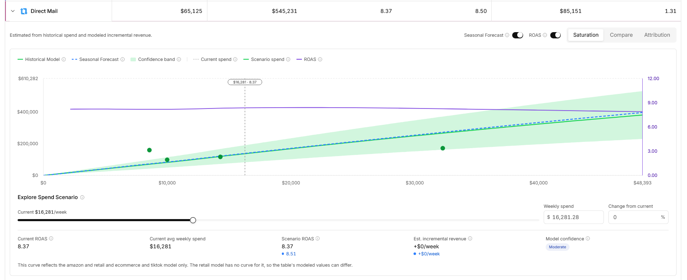Click the $16,281 current avg weekly spend

point(161,247)
